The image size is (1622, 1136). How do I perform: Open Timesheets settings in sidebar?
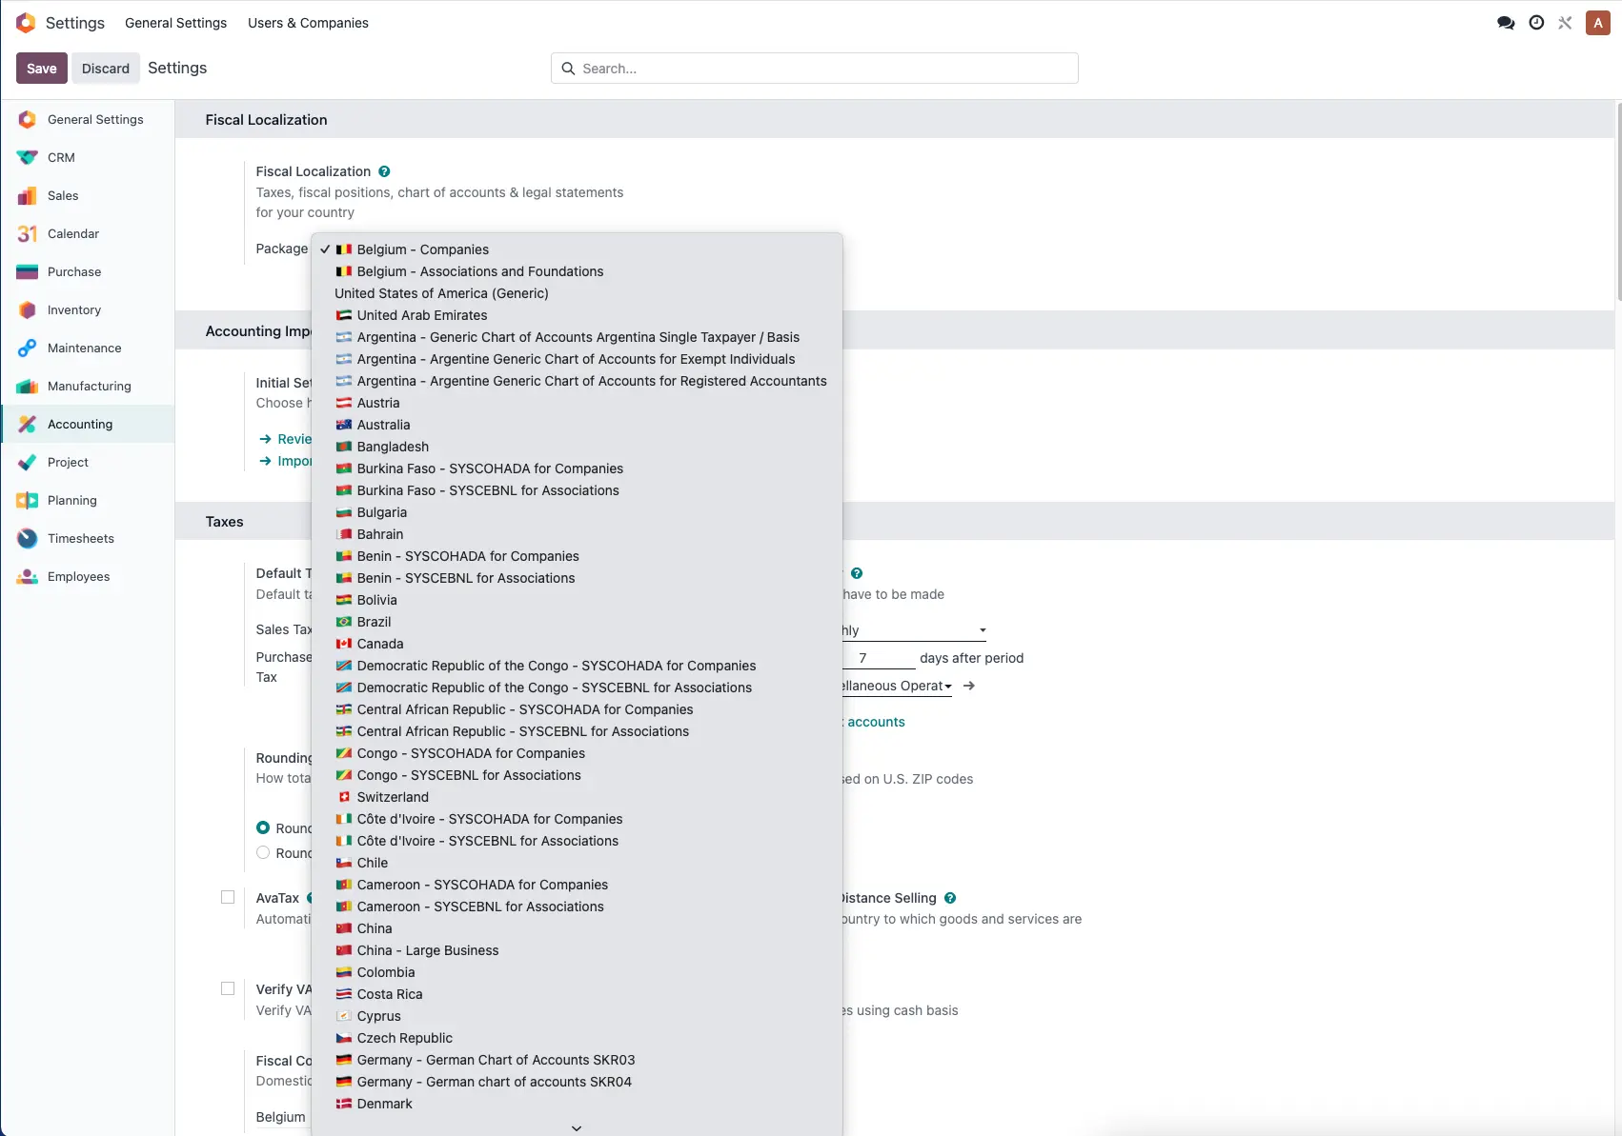pyautogui.click(x=80, y=538)
